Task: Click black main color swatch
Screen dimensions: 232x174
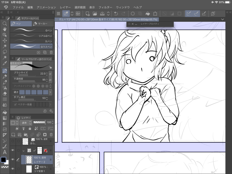Action: pyautogui.click(x=3, y=160)
